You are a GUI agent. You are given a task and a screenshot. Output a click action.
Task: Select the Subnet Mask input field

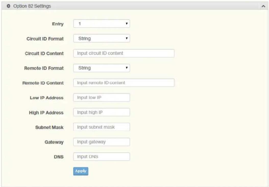(x=102, y=127)
